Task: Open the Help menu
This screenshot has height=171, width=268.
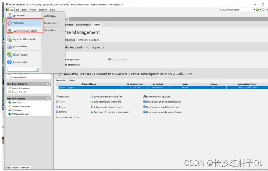Action: coord(52,10)
